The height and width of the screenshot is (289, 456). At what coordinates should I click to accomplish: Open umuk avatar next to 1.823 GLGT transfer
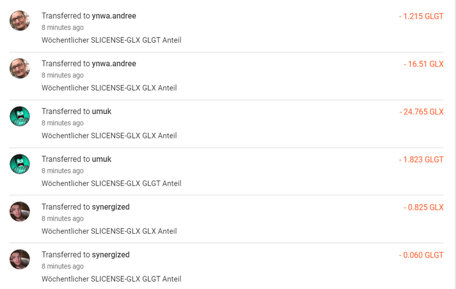click(20, 164)
